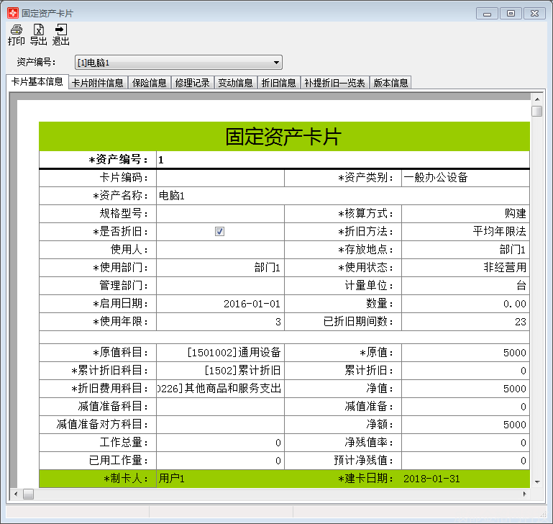Viewport: 553px width, 524px height.
Task: Click the horizontal scrollbar right arrow
Action: pyautogui.click(x=526, y=494)
